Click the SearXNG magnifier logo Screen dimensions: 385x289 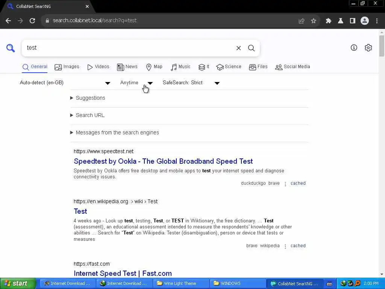point(11,48)
